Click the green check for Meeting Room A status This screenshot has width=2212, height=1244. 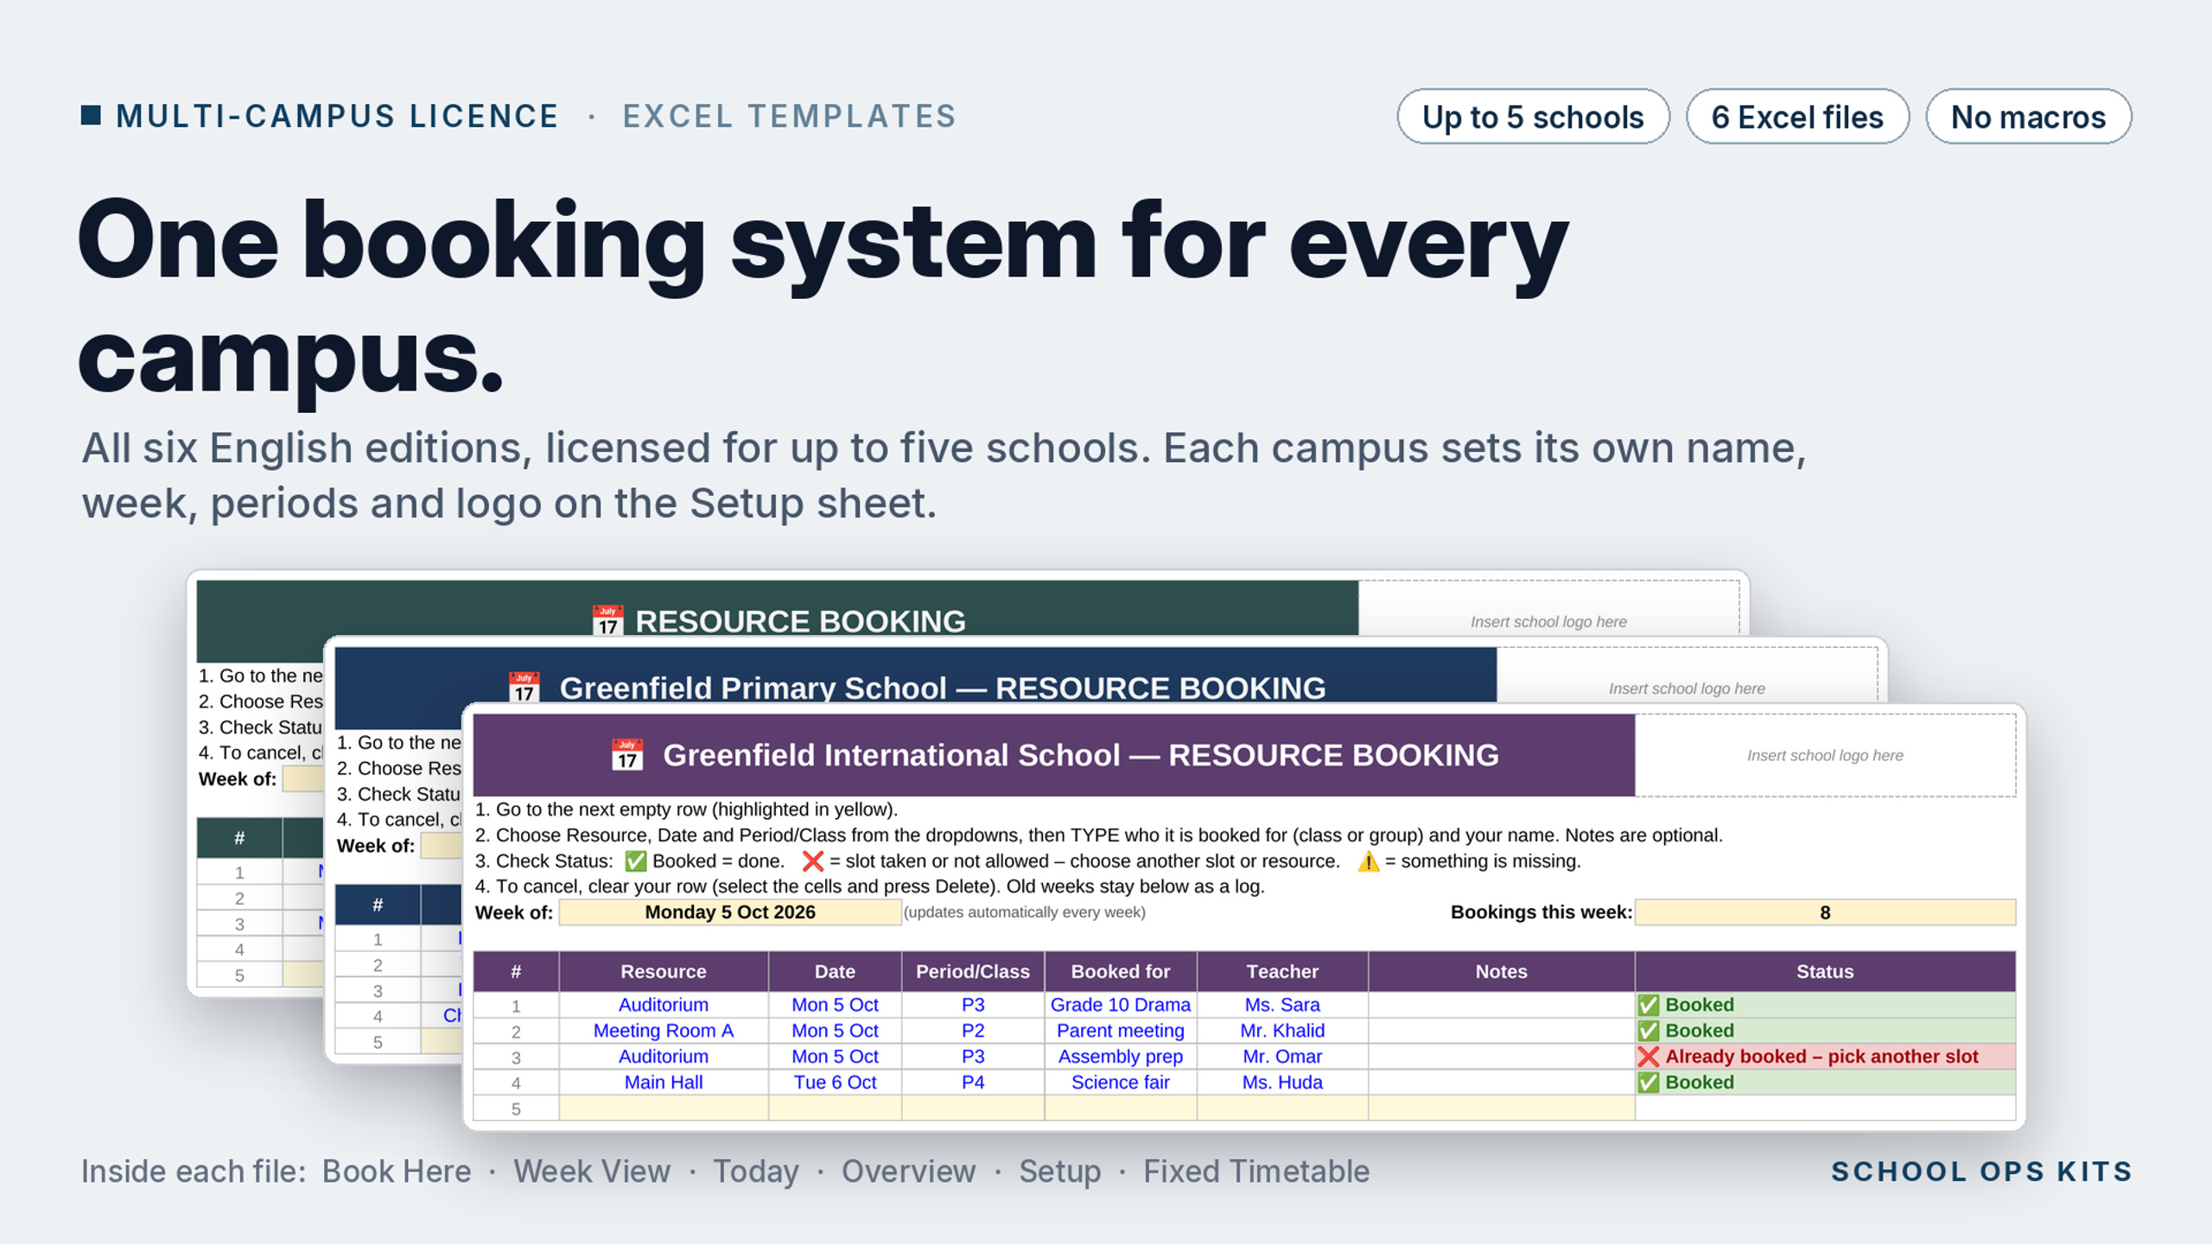(x=1649, y=1031)
